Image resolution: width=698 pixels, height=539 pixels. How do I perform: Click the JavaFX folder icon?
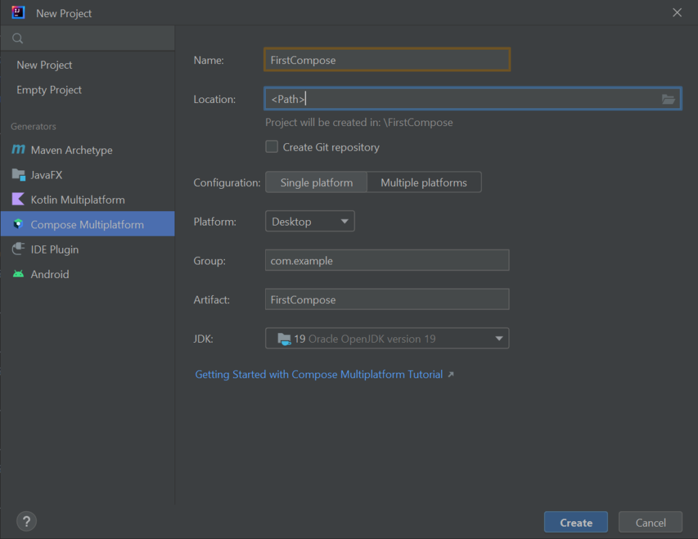point(18,174)
